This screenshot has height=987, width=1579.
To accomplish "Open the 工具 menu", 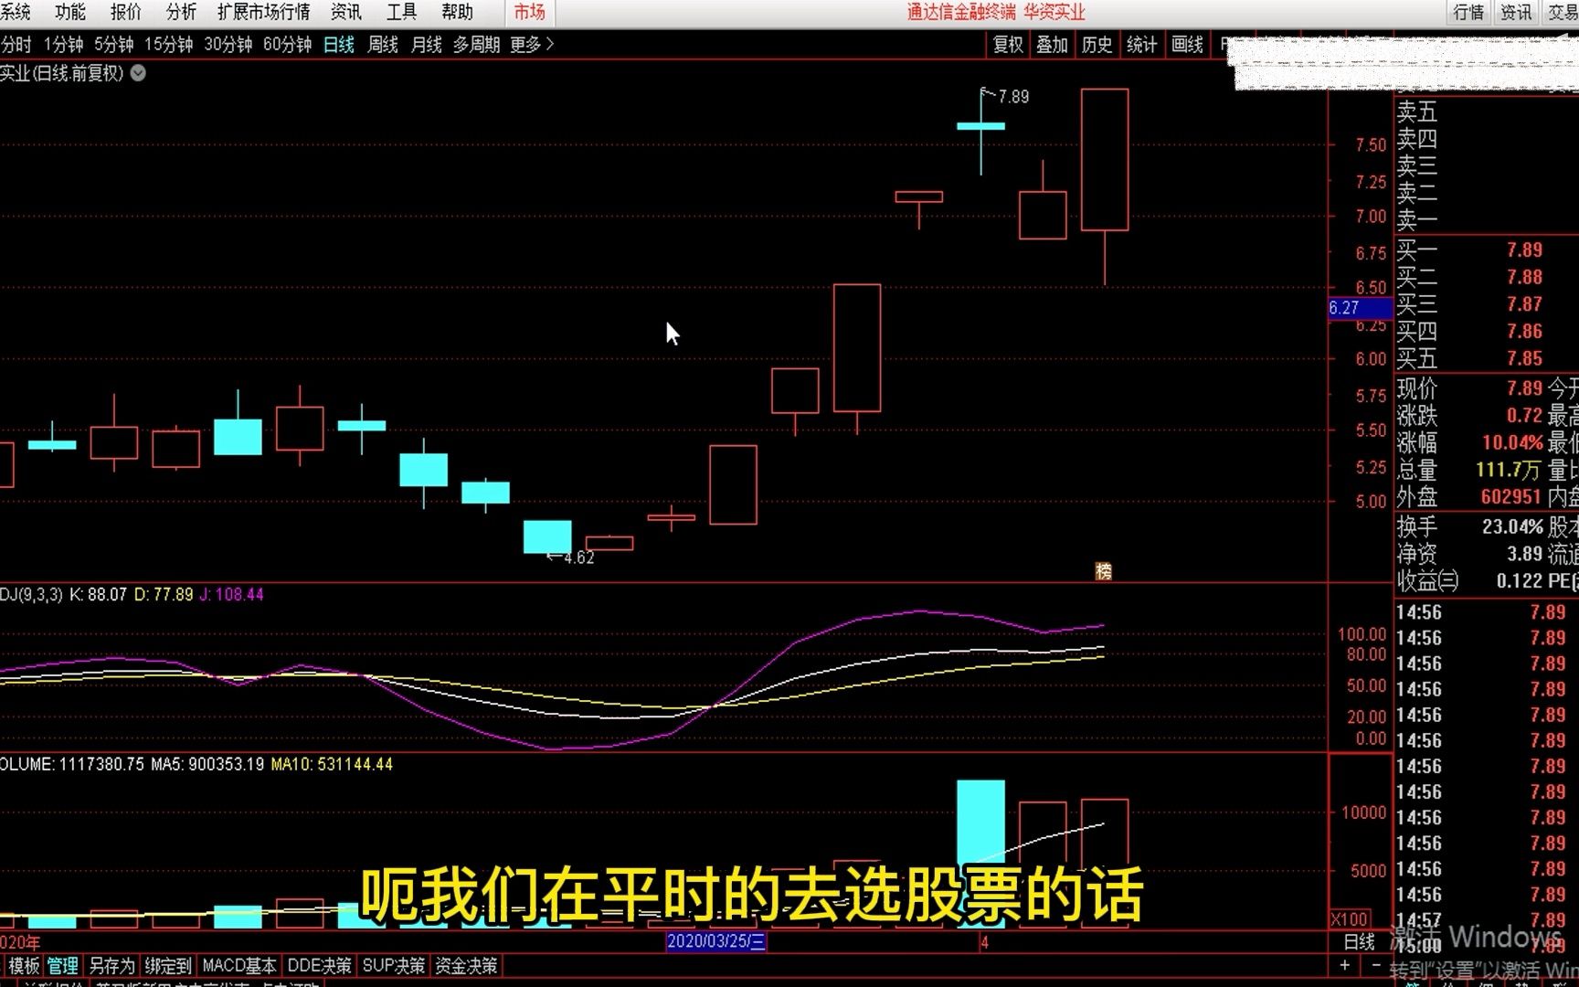I will click(401, 13).
